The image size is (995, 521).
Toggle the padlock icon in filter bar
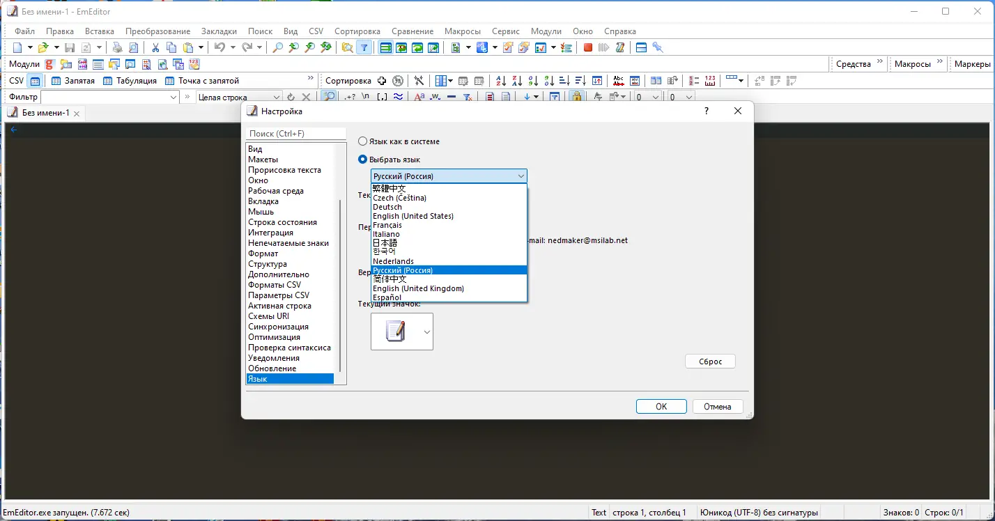coord(576,98)
